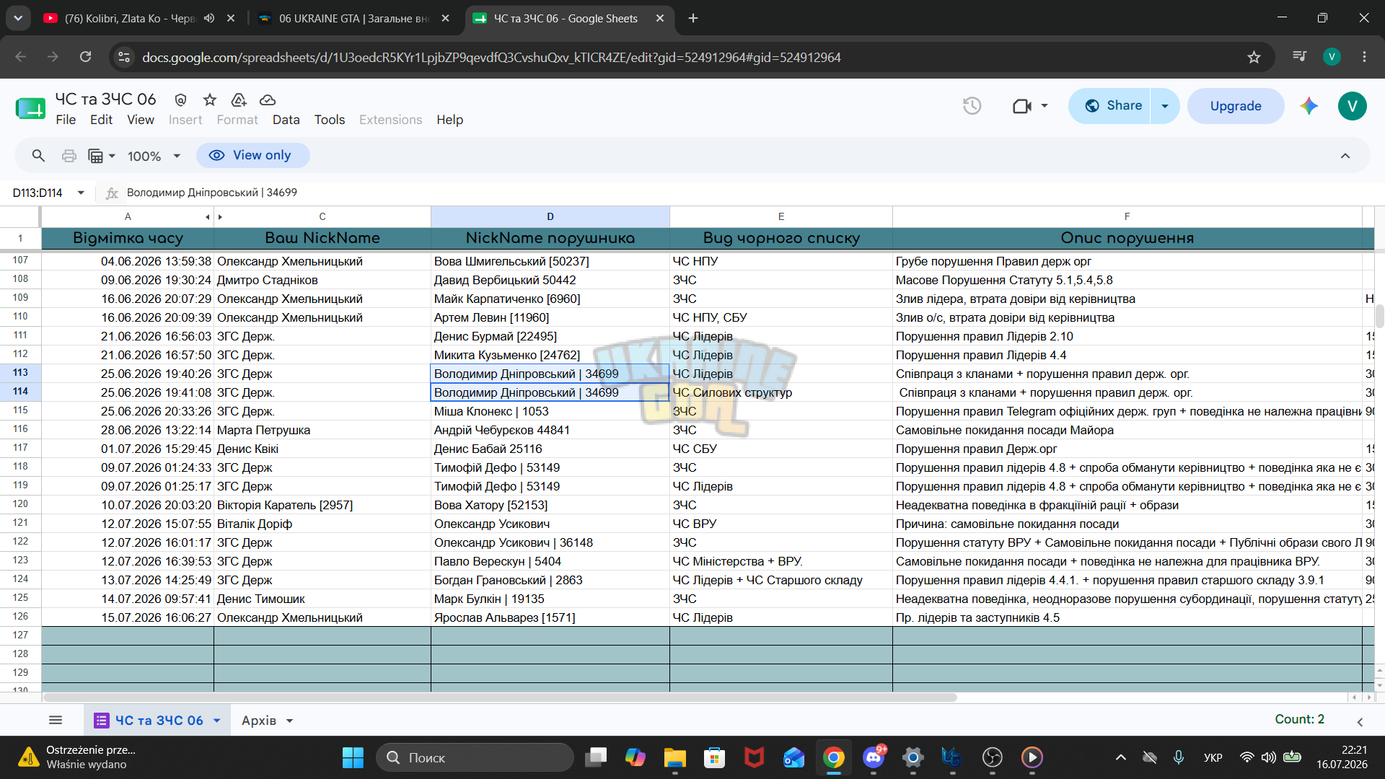Open Discord from the taskbar
This screenshot has width=1385, height=779.
tap(874, 757)
